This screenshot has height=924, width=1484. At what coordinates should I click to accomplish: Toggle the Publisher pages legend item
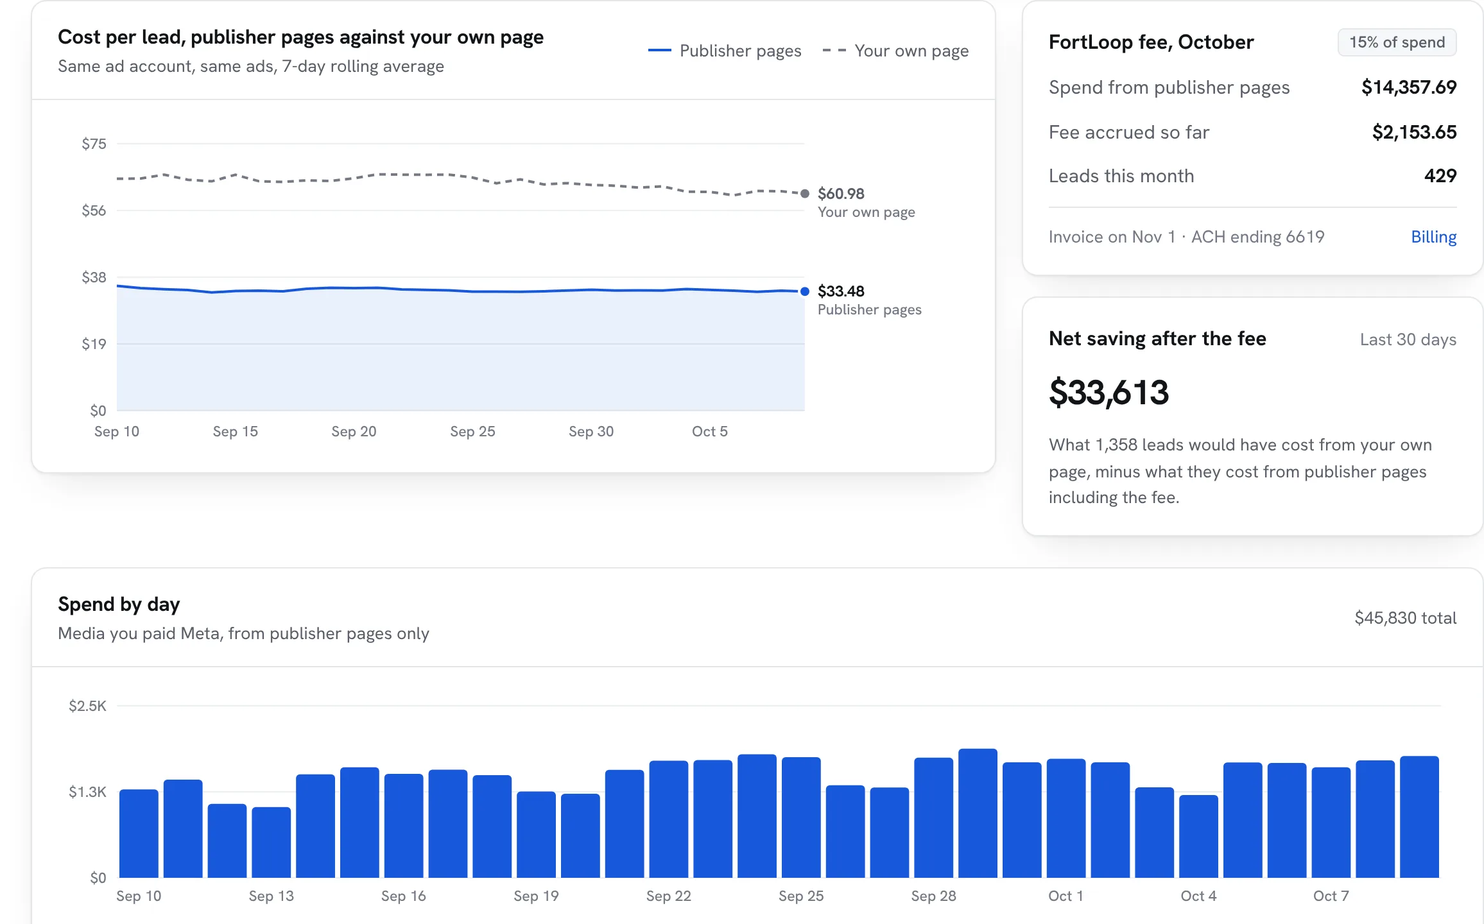tap(725, 51)
